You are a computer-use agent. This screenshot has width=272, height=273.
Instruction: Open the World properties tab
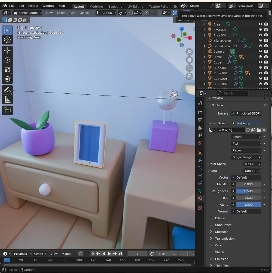200,143
